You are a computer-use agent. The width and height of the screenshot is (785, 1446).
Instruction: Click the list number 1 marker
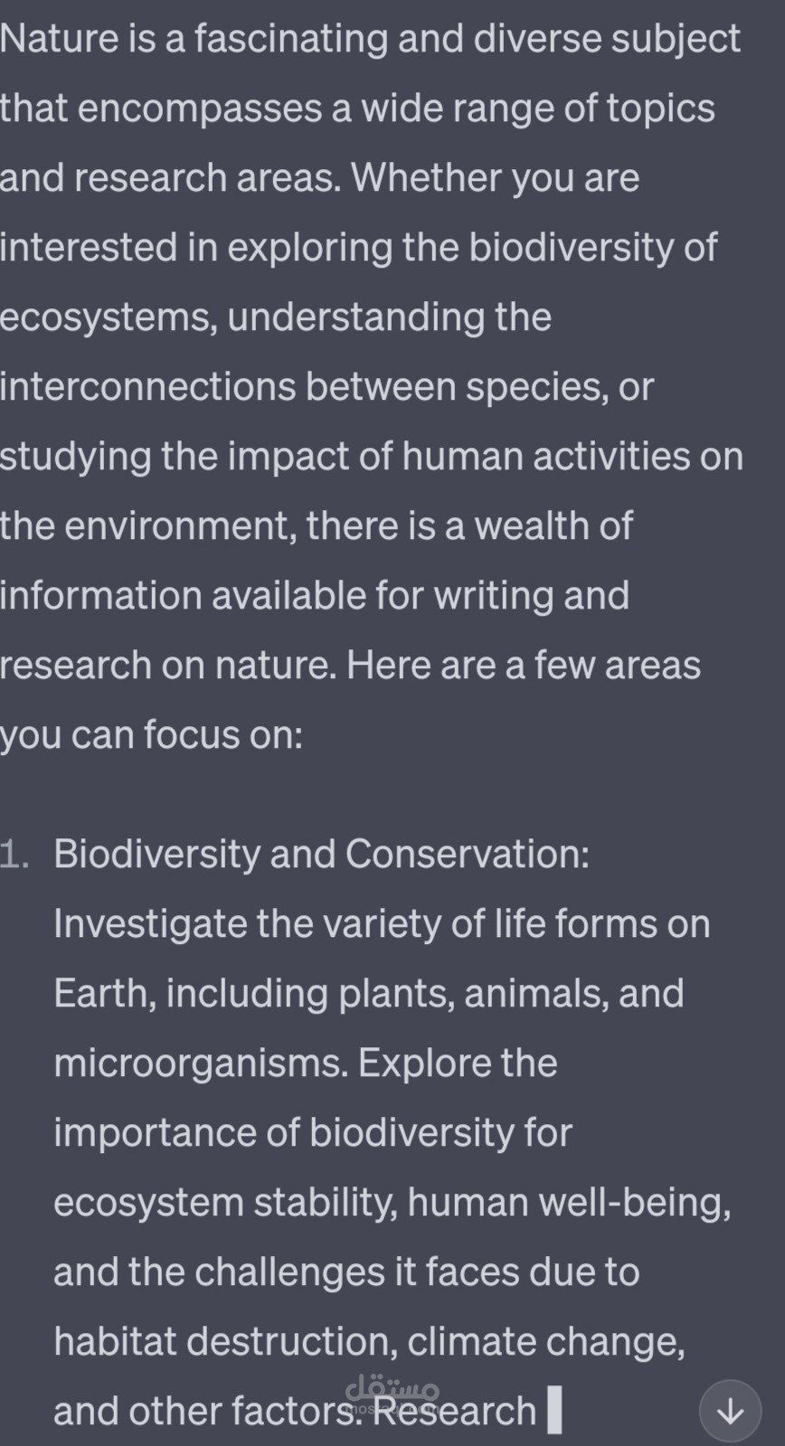coord(14,855)
